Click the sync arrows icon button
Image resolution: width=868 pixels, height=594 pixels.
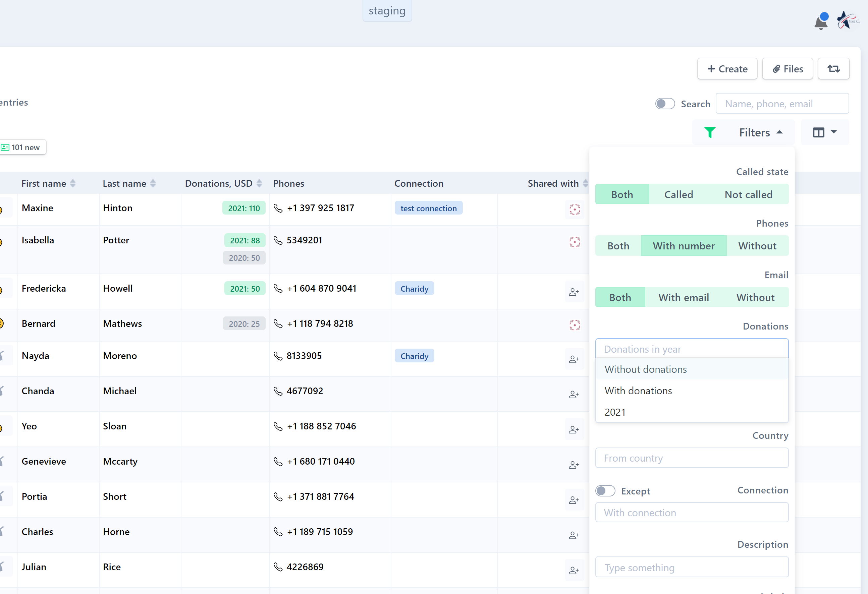pos(834,69)
